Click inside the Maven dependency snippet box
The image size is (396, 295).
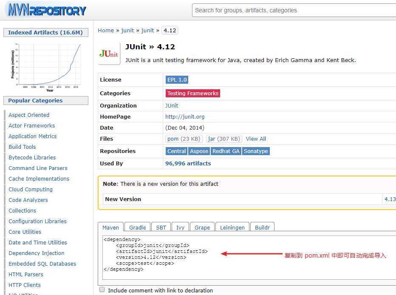pos(249,257)
